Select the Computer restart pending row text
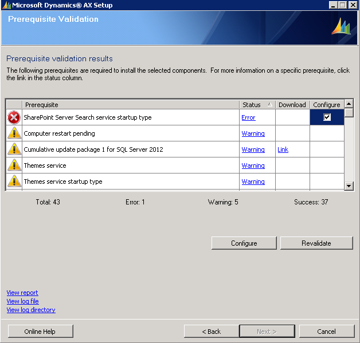Image resolution: width=360 pixels, height=343 pixels. point(59,133)
